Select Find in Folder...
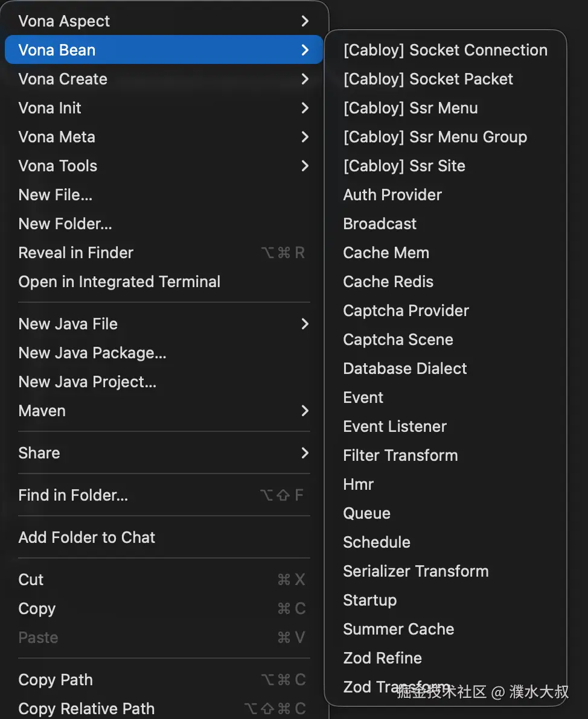588x719 pixels. [x=72, y=495]
